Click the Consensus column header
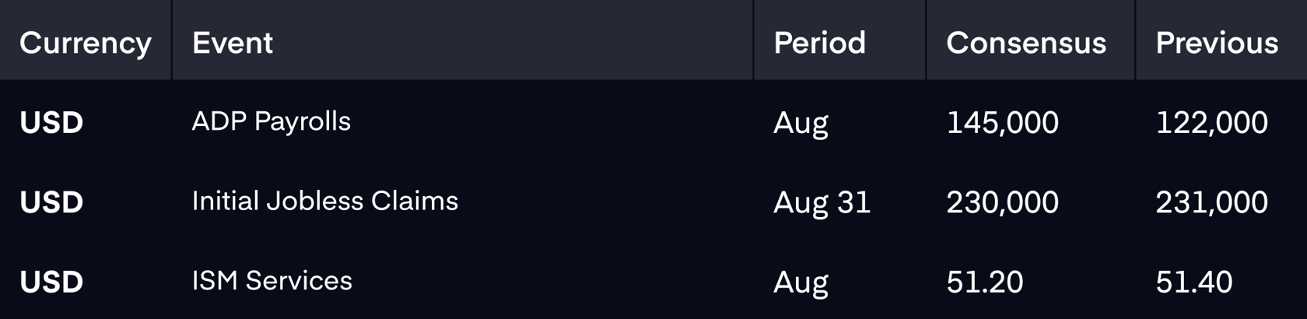1307x319 pixels. (x=1026, y=43)
